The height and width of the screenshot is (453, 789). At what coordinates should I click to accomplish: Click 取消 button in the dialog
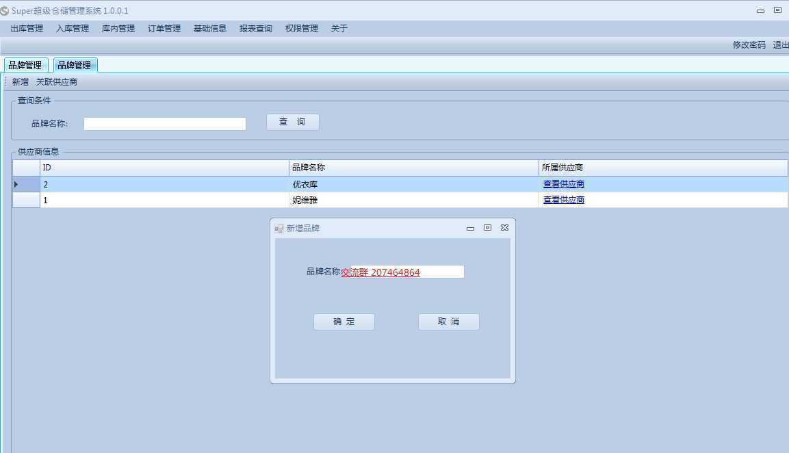[x=448, y=322]
